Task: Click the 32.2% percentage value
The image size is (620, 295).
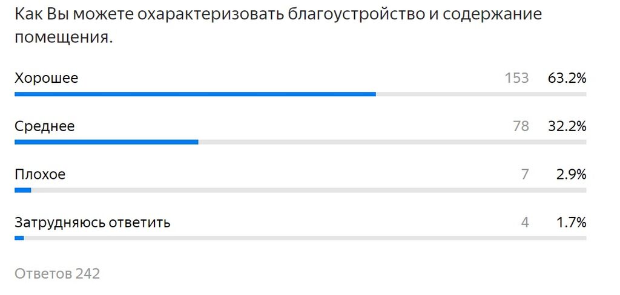Action: (x=567, y=126)
